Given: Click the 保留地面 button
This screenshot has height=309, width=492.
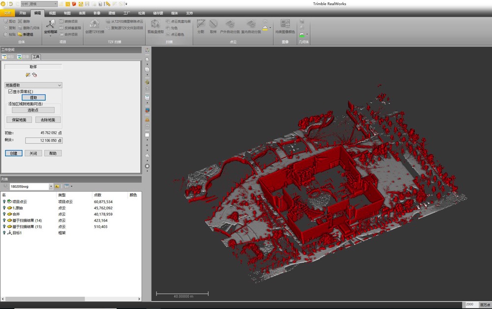Looking at the screenshot, I should pos(19,120).
